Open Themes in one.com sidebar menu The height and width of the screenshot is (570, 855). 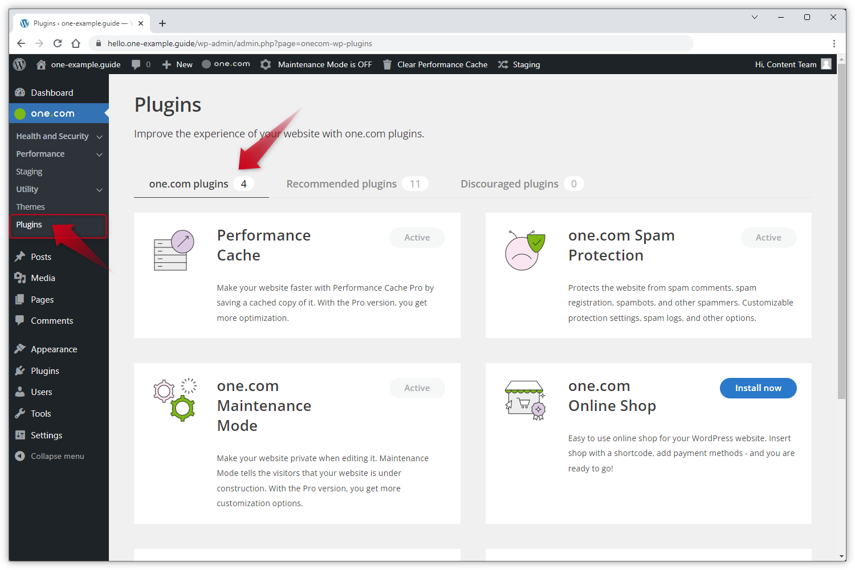point(30,207)
